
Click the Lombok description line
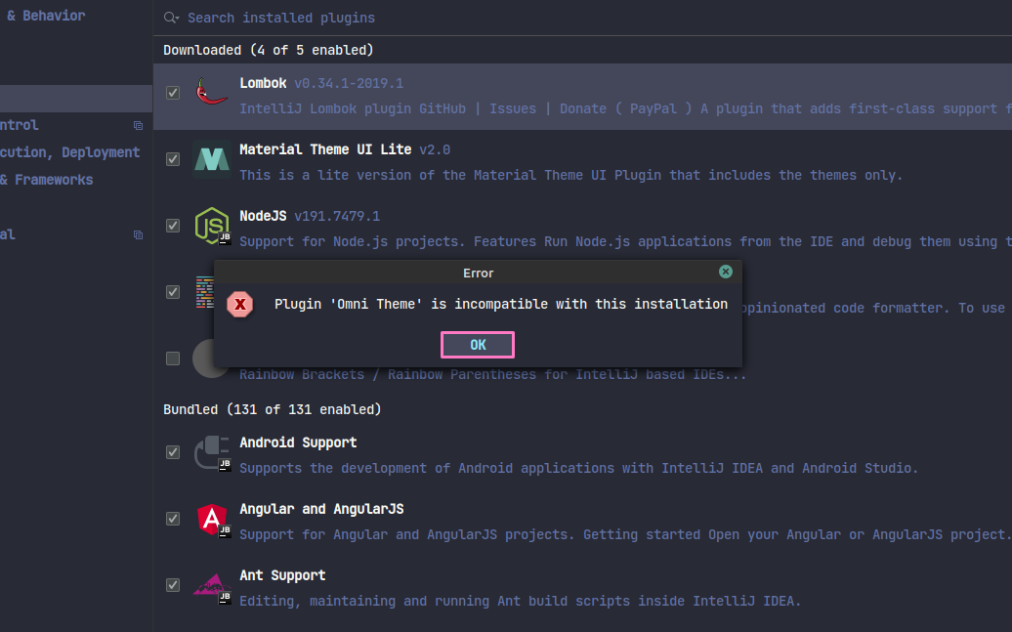click(625, 109)
